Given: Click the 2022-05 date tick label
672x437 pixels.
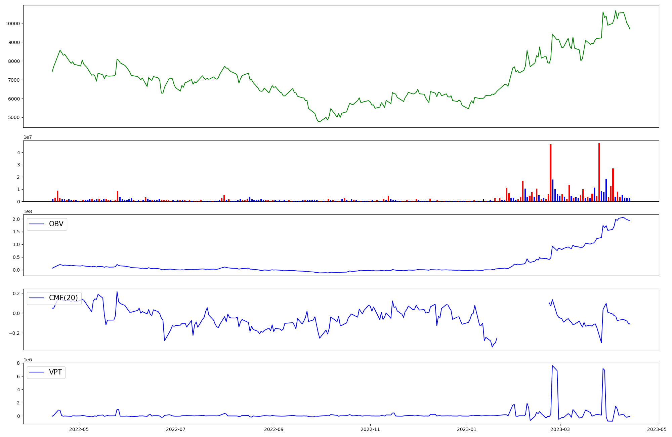Looking at the screenshot, I should [x=79, y=429].
